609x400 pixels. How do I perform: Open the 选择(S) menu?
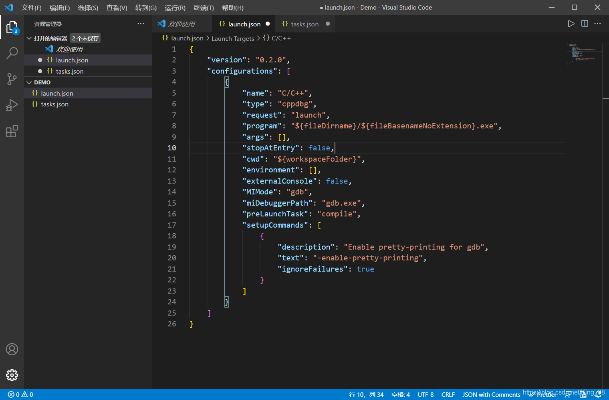pyautogui.click(x=88, y=8)
